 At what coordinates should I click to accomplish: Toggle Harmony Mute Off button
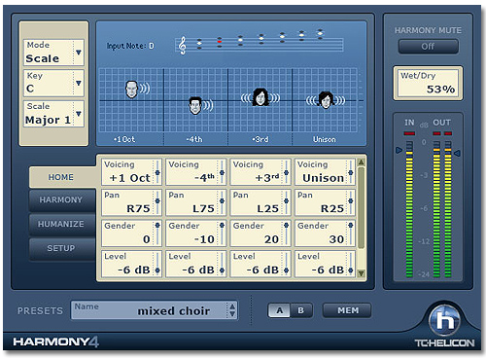(x=429, y=47)
